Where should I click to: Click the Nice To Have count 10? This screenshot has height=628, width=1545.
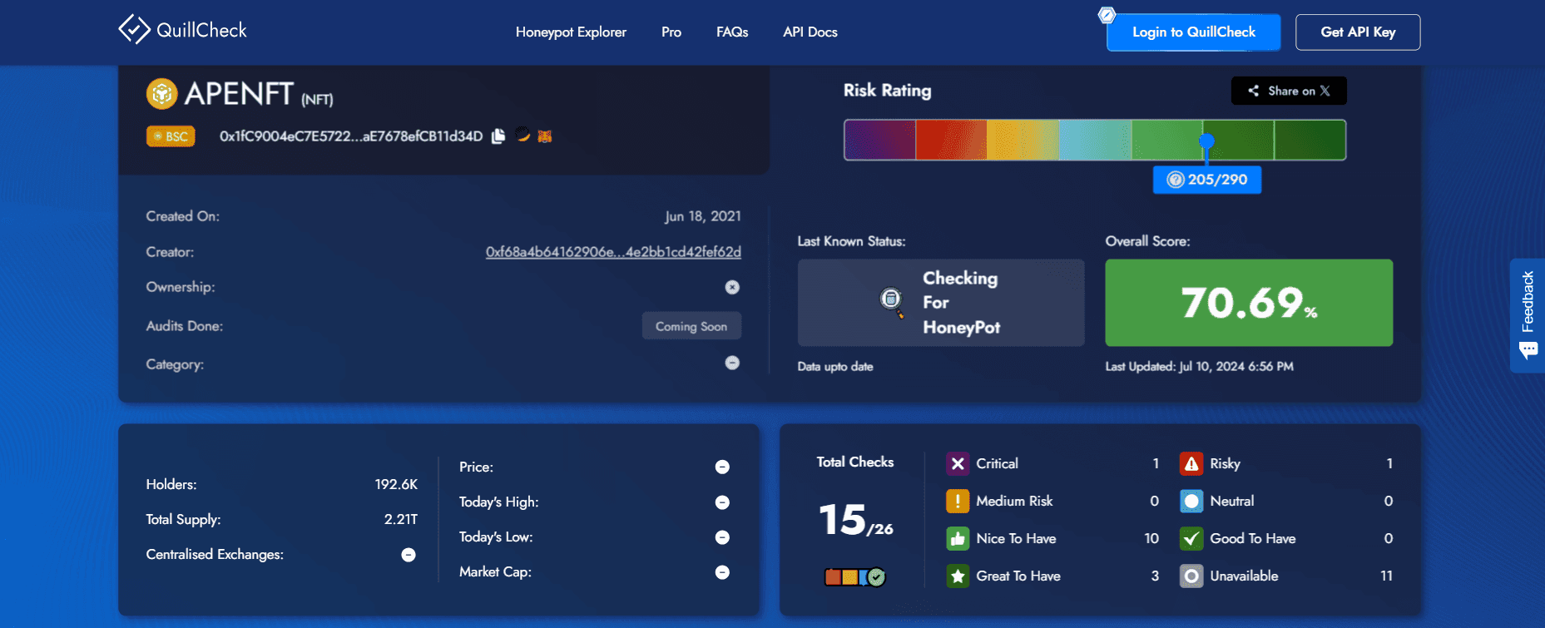(1151, 538)
